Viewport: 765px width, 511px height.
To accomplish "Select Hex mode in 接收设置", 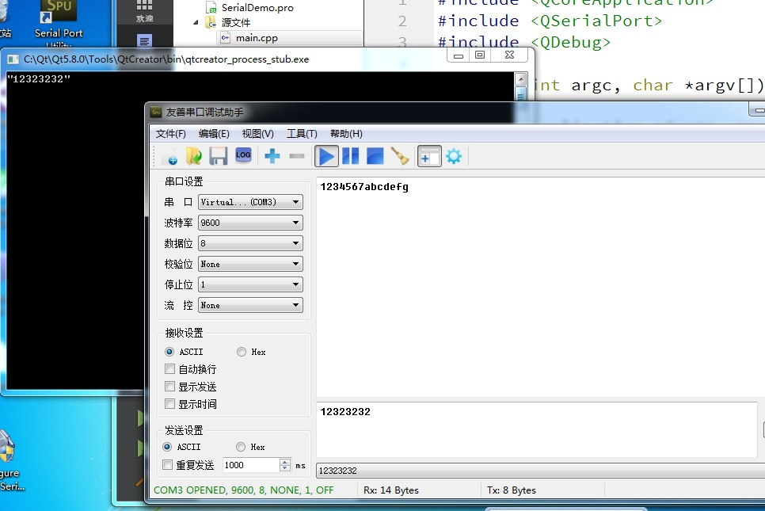I will point(241,351).
